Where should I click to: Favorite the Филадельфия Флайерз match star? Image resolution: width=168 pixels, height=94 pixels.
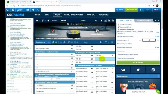click(8, 26)
